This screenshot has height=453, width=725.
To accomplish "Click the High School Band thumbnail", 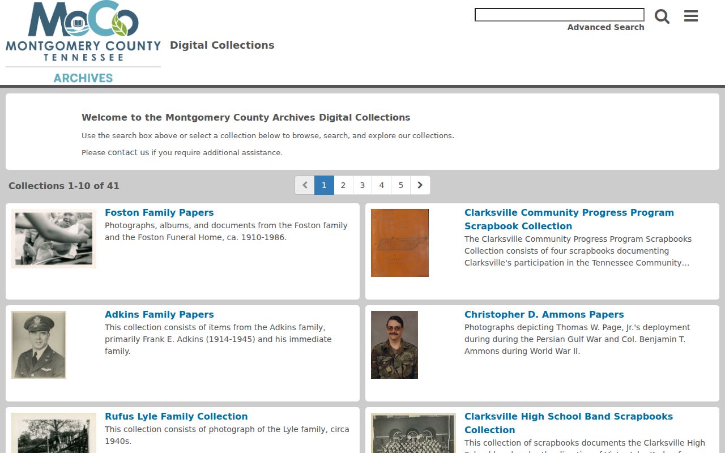I will 413,433.
